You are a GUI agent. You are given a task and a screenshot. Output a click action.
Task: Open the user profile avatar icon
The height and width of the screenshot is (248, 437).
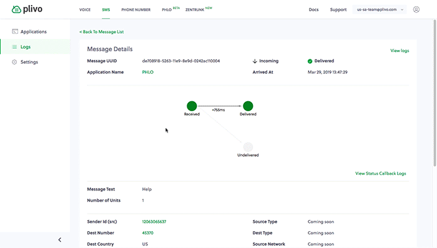click(416, 9)
